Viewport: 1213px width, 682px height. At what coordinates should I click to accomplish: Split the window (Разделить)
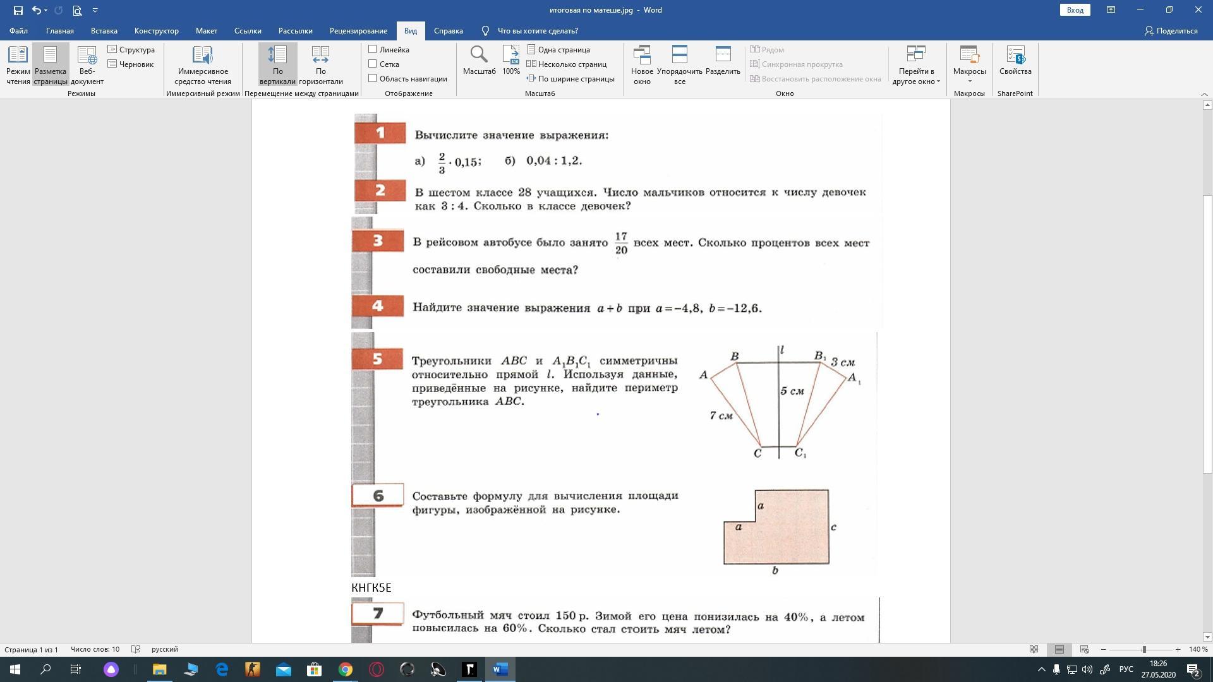[x=723, y=61]
